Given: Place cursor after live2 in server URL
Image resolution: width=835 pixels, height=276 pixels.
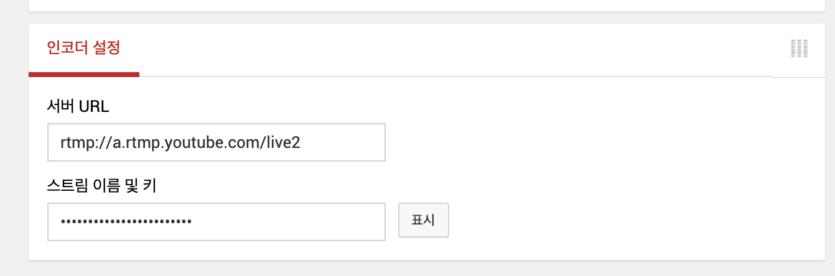Looking at the screenshot, I should coord(302,142).
